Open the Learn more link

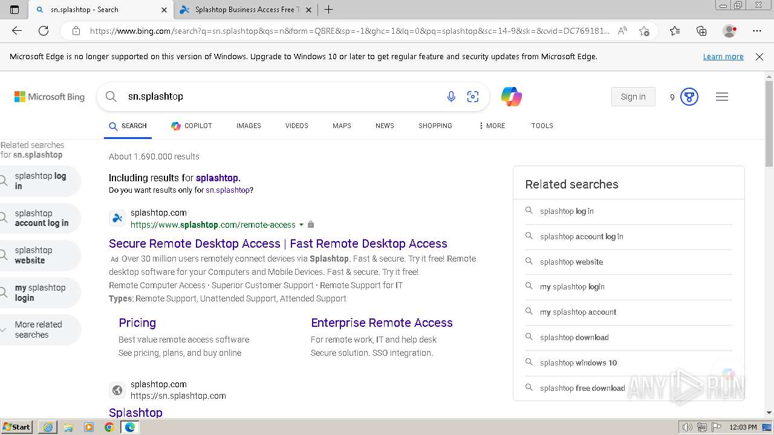click(723, 56)
